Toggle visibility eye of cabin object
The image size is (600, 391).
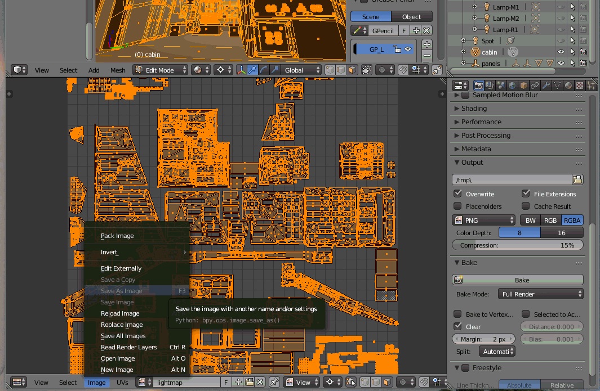(561, 52)
